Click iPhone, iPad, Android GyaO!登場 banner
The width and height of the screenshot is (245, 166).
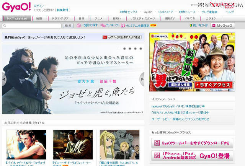coord(192,156)
